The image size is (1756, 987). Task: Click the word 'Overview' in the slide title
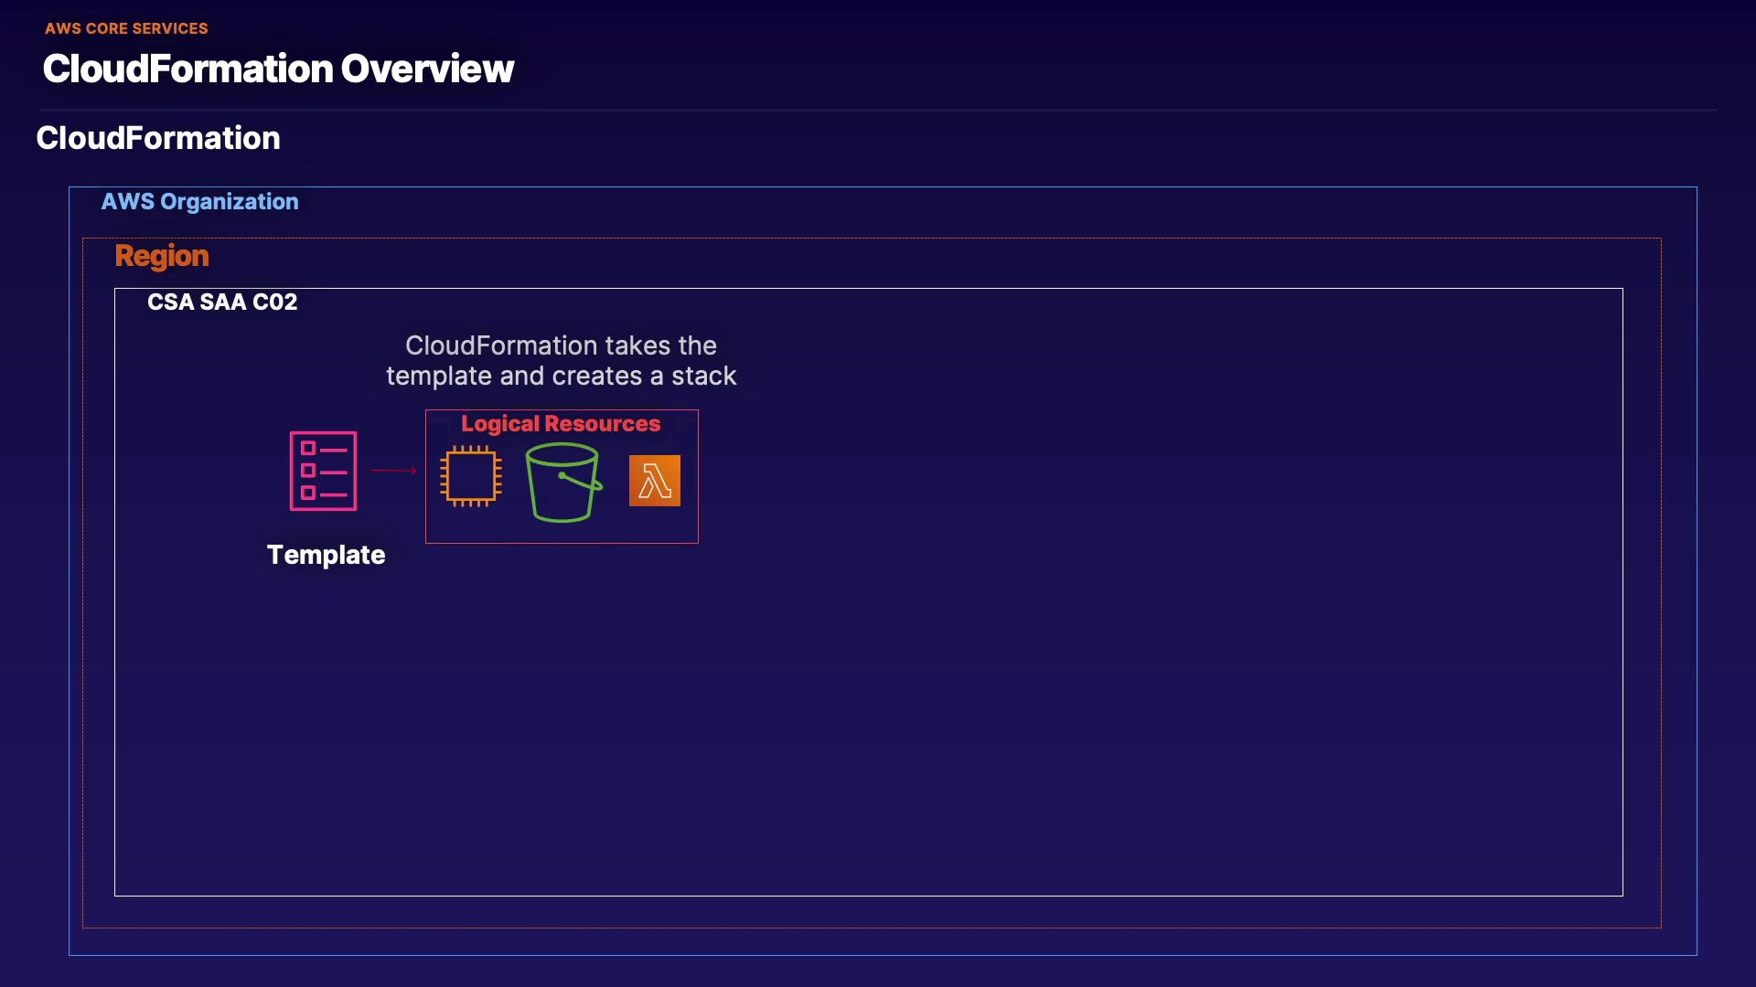coord(427,69)
